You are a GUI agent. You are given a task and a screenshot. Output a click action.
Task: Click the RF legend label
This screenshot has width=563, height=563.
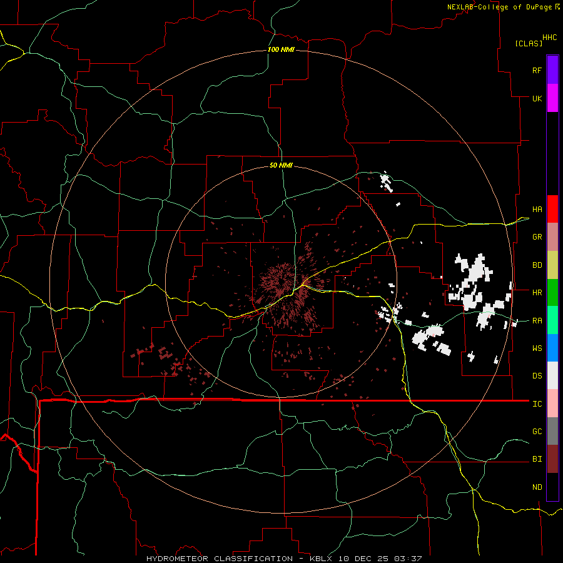pos(537,70)
